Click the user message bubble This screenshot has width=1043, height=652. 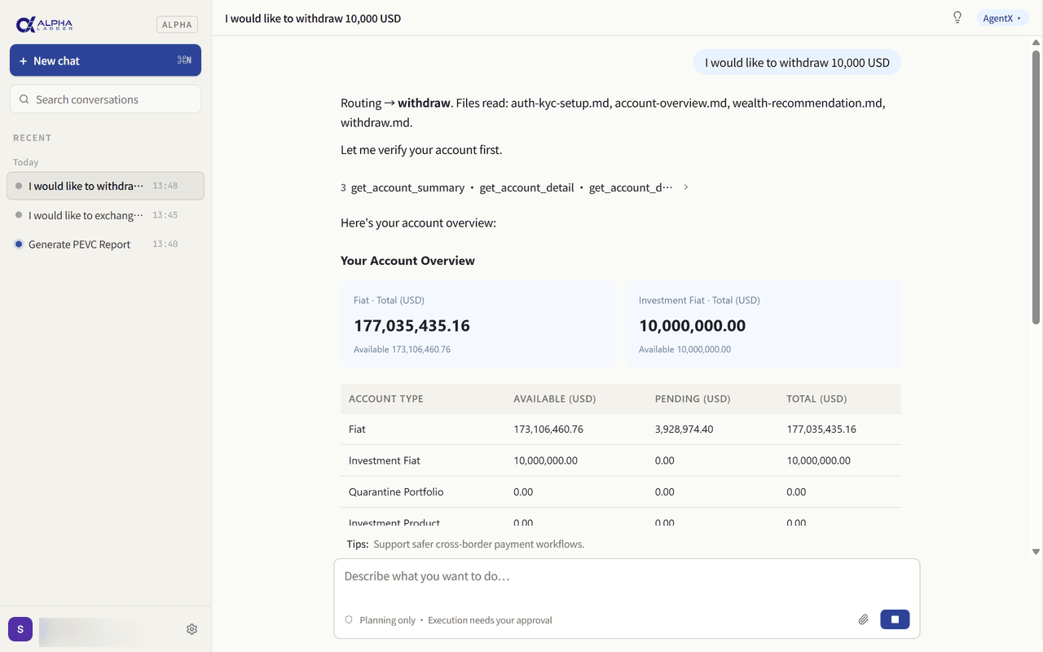[x=797, y=62]
